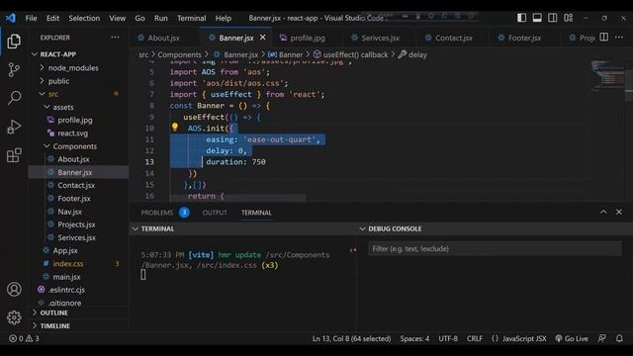Screen dimensions: 633x356
Task: Click errors and warnings status indicator
Action: click(24, 338)
